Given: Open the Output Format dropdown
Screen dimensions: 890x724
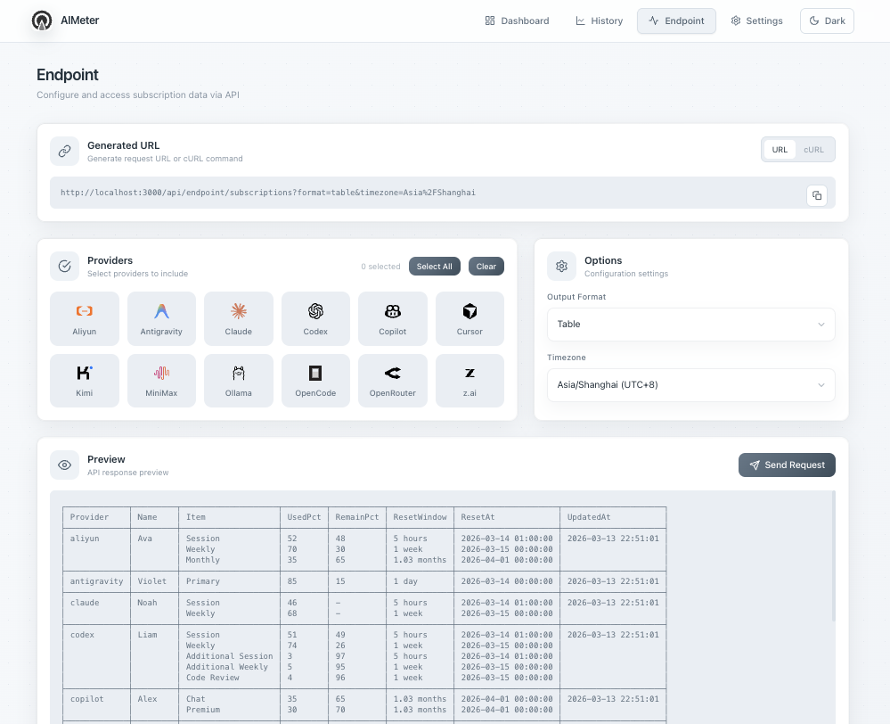Looking at the screenshot, I should point(690,325).
